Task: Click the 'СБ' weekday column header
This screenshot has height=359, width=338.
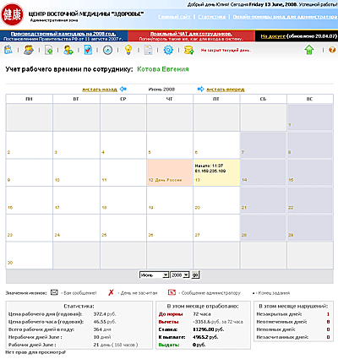Action: point(263,99)
